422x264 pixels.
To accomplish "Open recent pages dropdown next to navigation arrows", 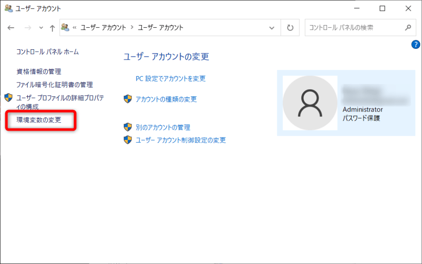I will tap(40, 27).
